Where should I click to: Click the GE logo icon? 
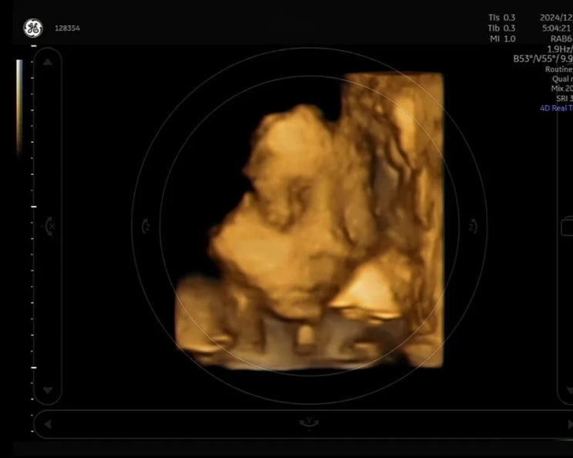pos(33,28)
